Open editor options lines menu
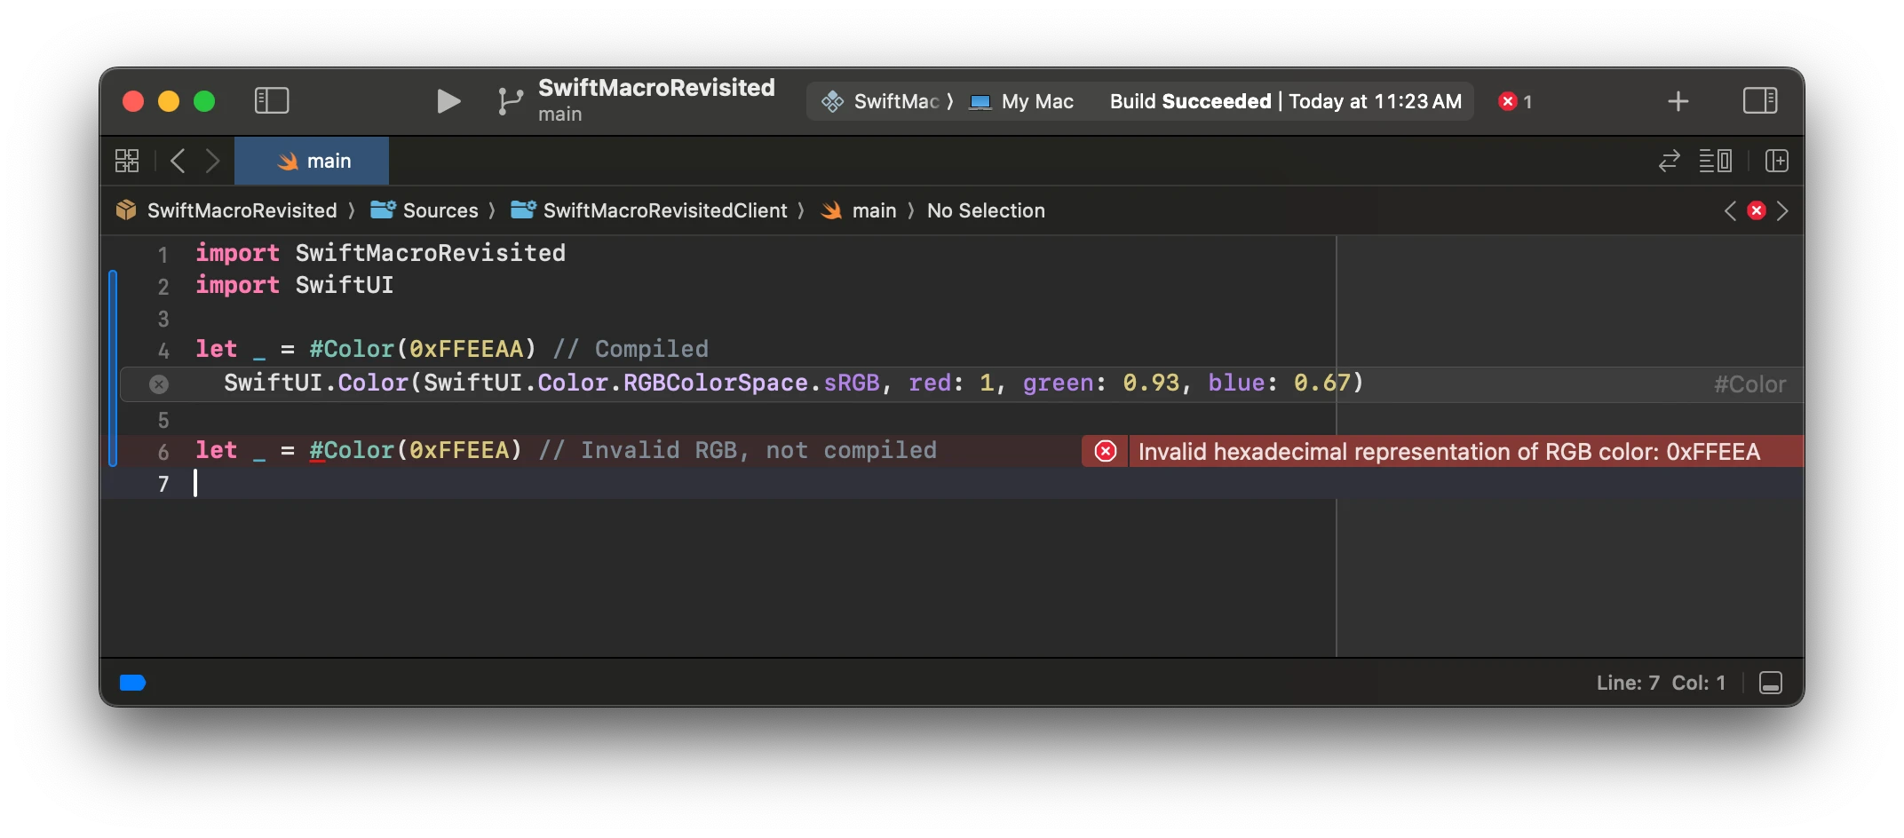This screenshot has height=838, width=1904. click(x=1716, y=161)
